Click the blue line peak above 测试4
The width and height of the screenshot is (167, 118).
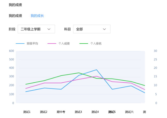[96, 70]
